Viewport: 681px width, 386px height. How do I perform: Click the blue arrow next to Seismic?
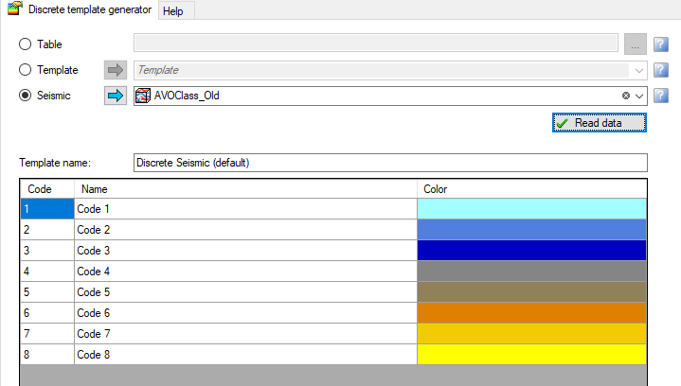pos(116,96)
